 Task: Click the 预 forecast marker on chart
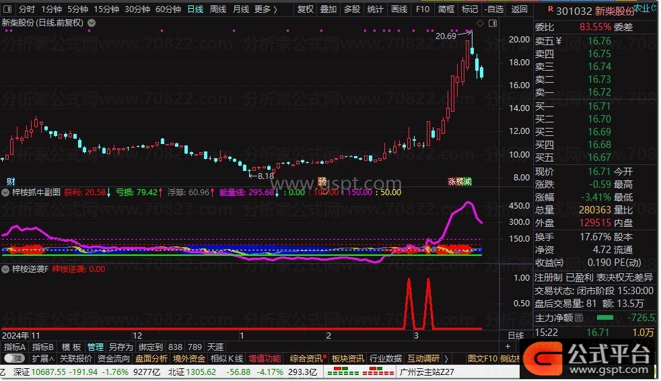(x=322, y=181)
